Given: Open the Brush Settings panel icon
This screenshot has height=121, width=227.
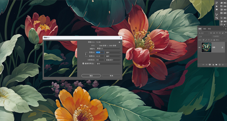Looking at the screenshot, I should point(217,14).
